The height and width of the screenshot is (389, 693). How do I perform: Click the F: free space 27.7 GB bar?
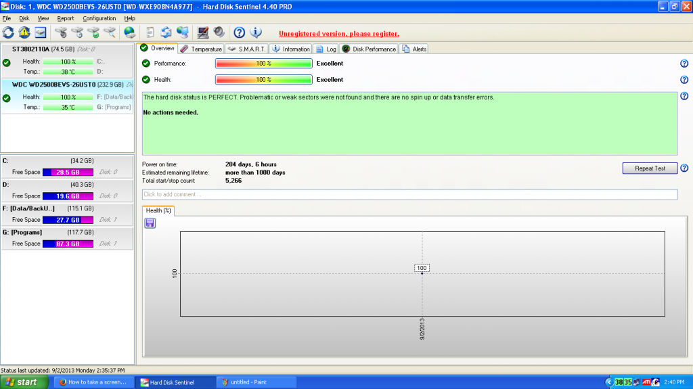pyautogui.click(x=68, y=220)
